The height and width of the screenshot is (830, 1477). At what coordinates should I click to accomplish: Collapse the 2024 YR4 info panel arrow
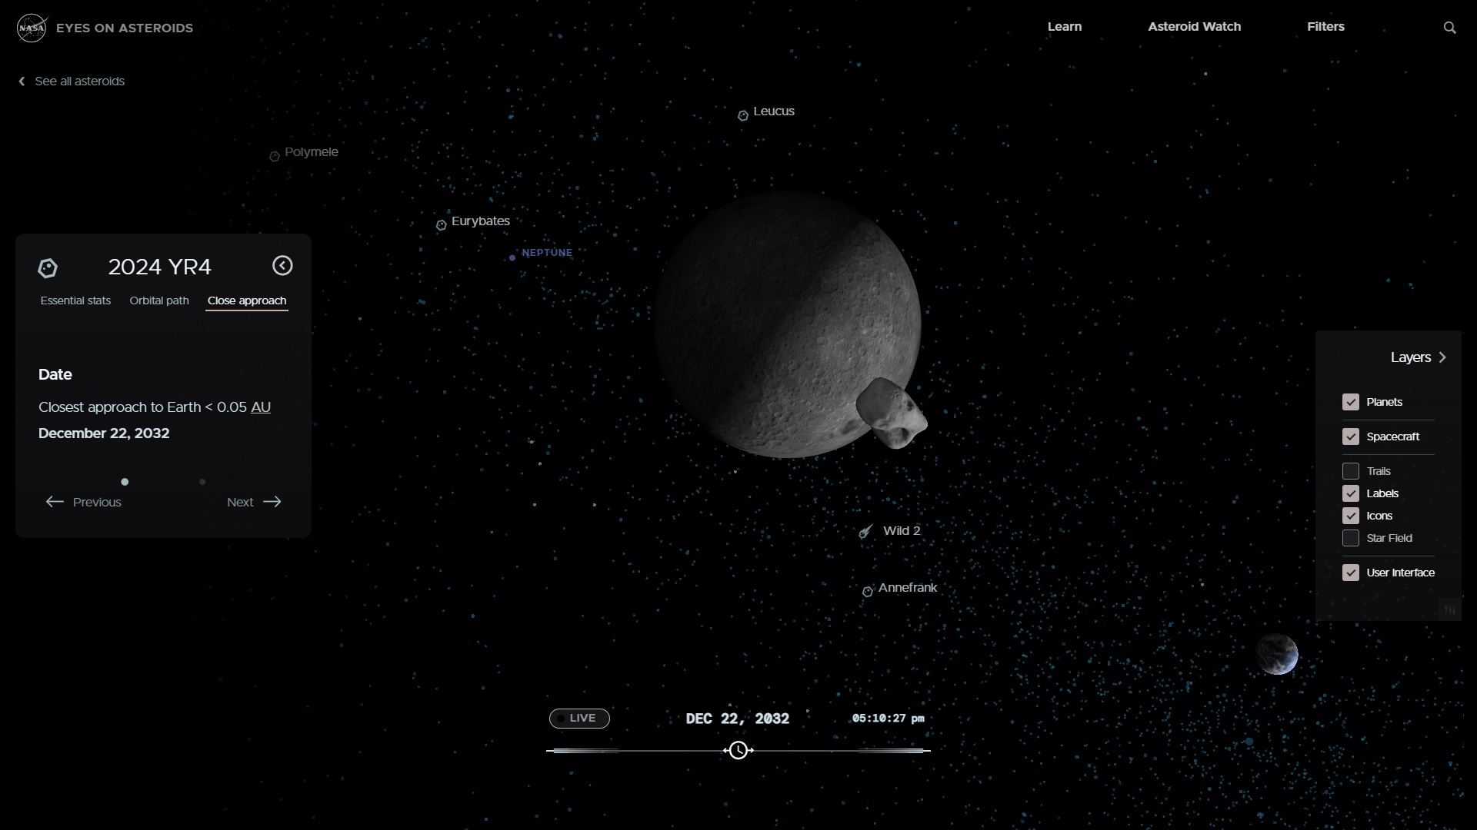click(x=282, y=266)
